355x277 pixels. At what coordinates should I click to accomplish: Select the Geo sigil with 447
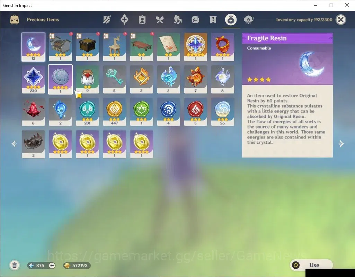click(x=114, y=112)
